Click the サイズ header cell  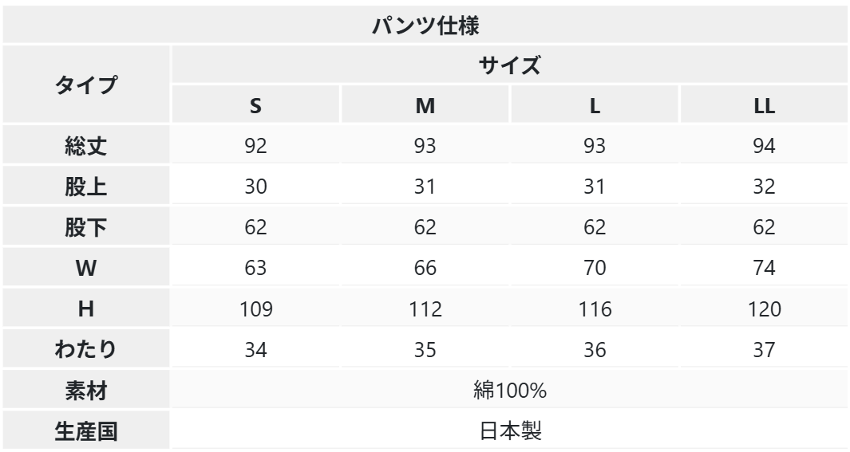pyautogui.click(x=509, y=65)
